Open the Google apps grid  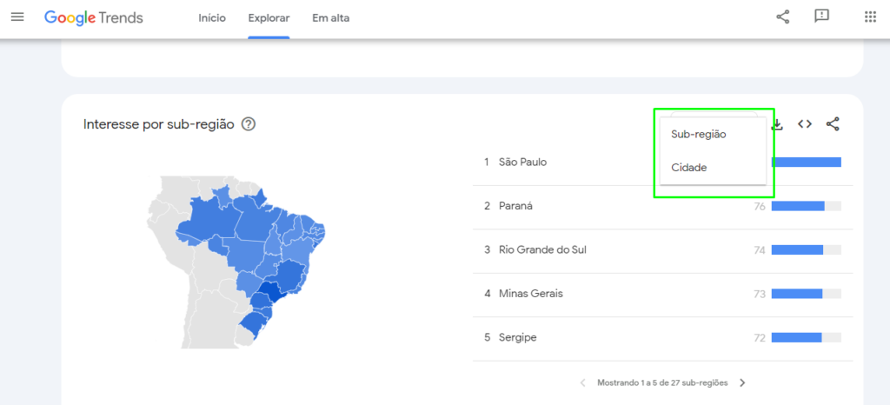[870, 17]
